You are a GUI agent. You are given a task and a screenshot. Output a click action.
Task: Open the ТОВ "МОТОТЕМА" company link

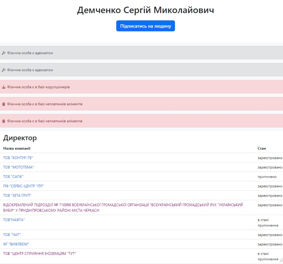coord(19,167)
